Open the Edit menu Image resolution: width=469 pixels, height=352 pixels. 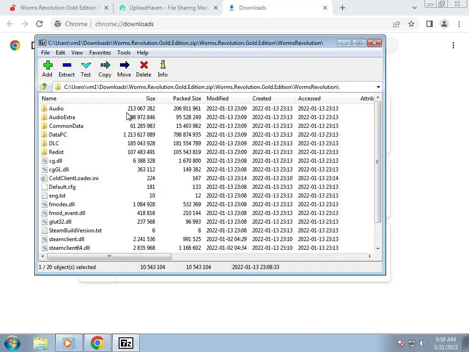pyautogui.click(x=60, y=53)
